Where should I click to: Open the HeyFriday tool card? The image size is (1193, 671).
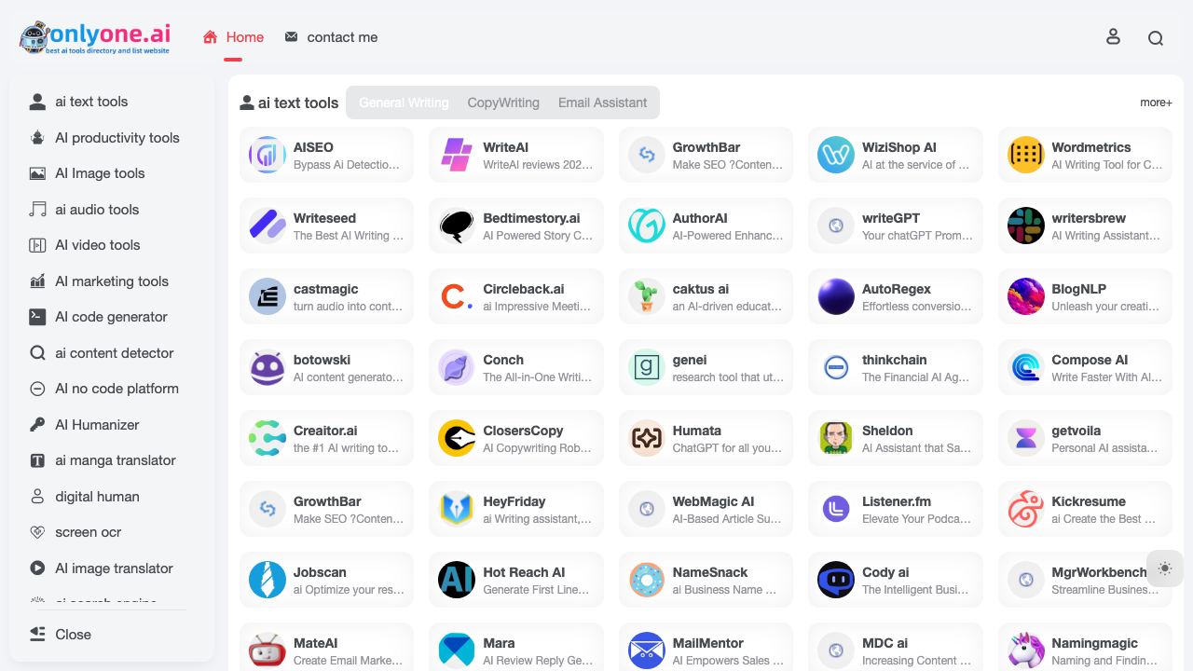point(516,509)
